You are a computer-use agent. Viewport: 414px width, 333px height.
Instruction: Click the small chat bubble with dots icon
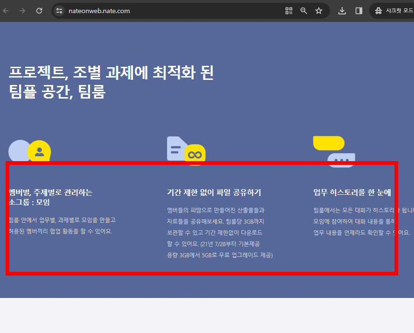click(x=341, y=159)
